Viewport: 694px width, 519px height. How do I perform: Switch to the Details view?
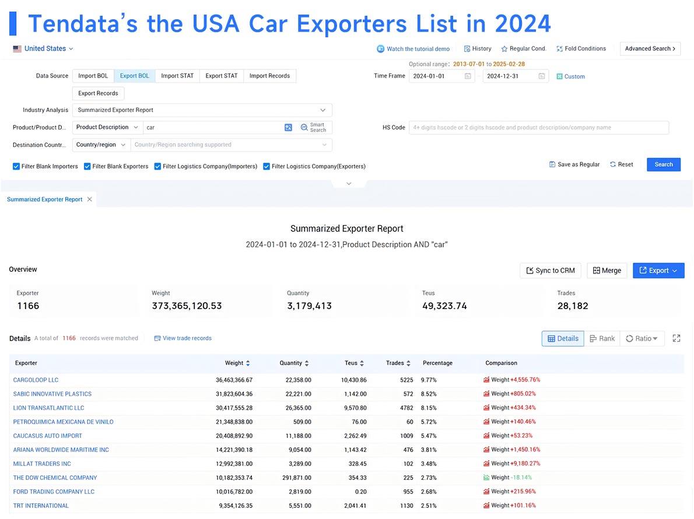coord(563,339)
